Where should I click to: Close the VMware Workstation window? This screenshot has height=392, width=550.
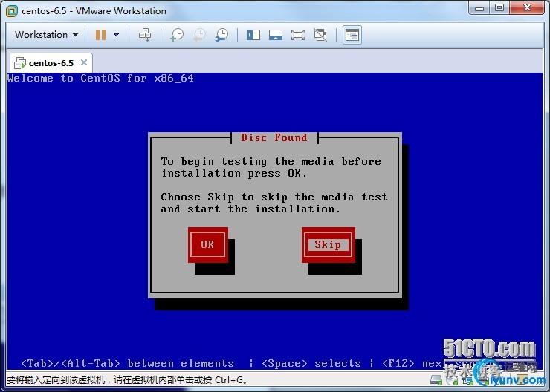(527, 8)
